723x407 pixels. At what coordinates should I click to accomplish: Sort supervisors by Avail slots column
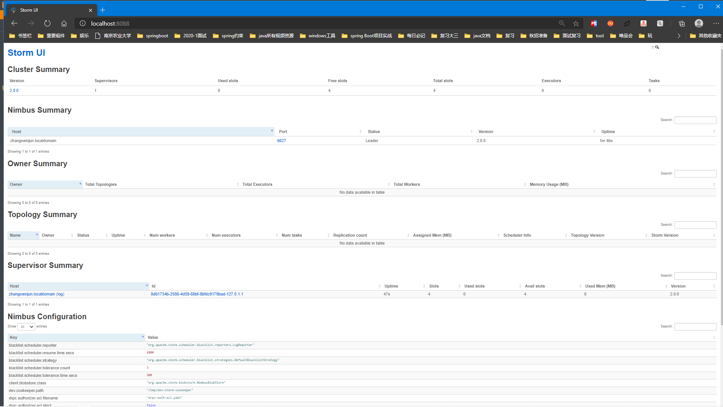(x=552, y=286)
